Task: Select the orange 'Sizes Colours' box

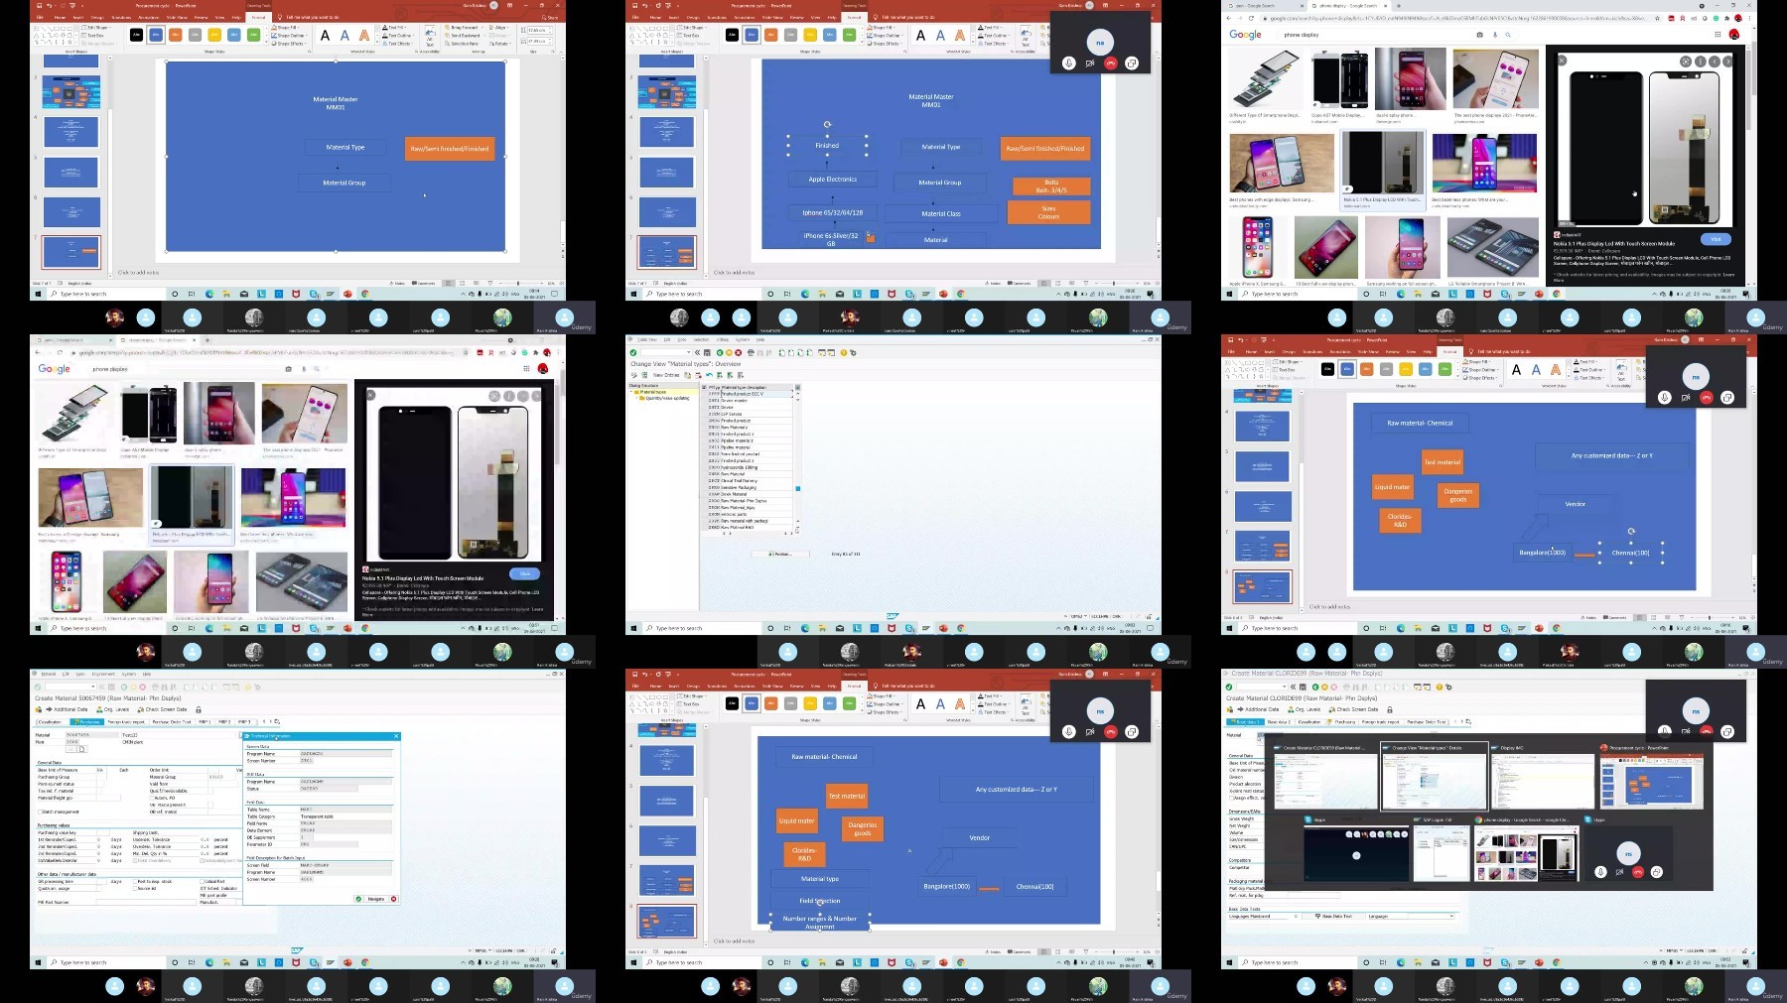Action: [1048, 212]
